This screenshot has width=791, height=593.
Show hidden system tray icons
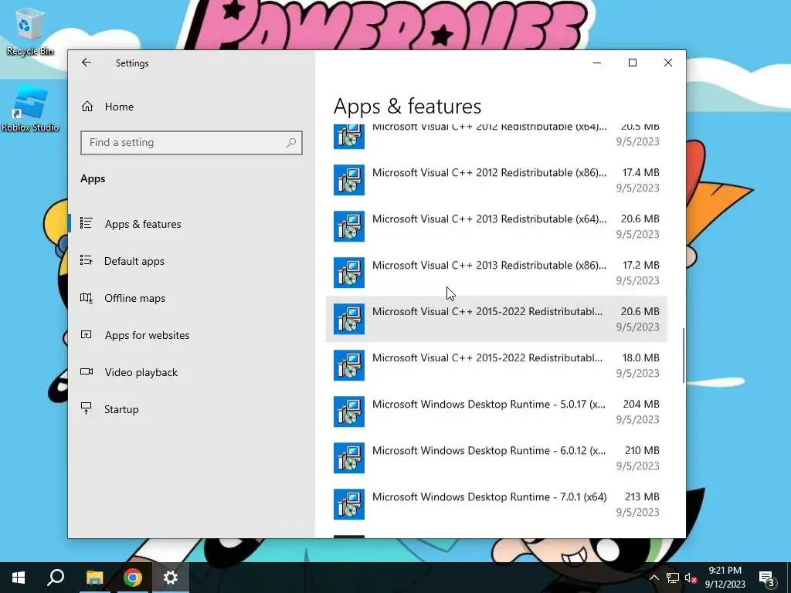click(654, 578)
